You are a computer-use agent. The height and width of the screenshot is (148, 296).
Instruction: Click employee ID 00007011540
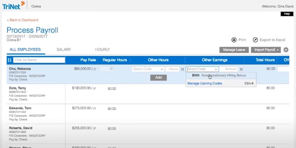tap(17, 92)
